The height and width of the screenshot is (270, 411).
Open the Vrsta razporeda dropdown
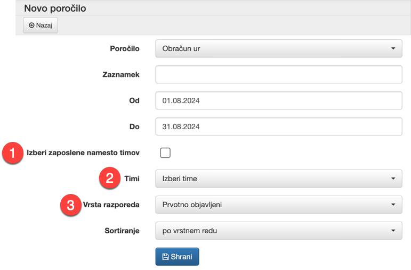278,204
